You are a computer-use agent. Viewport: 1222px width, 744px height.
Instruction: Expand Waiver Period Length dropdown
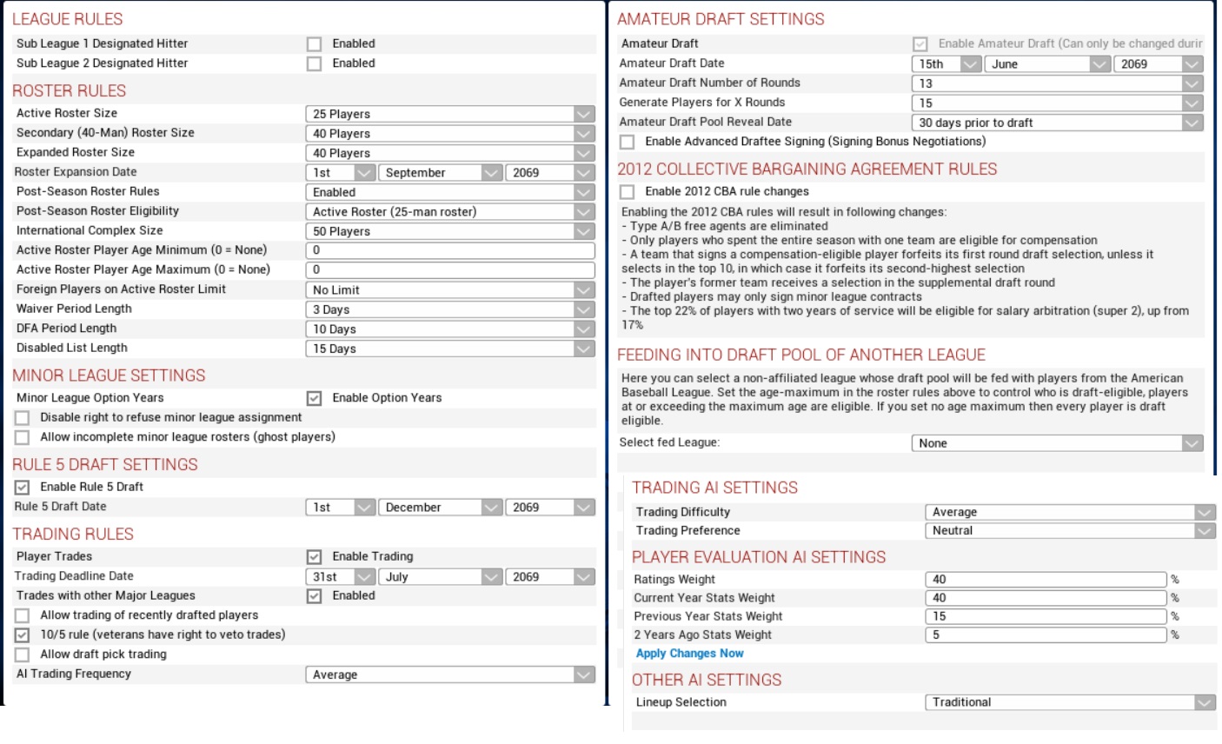[449, 309]
